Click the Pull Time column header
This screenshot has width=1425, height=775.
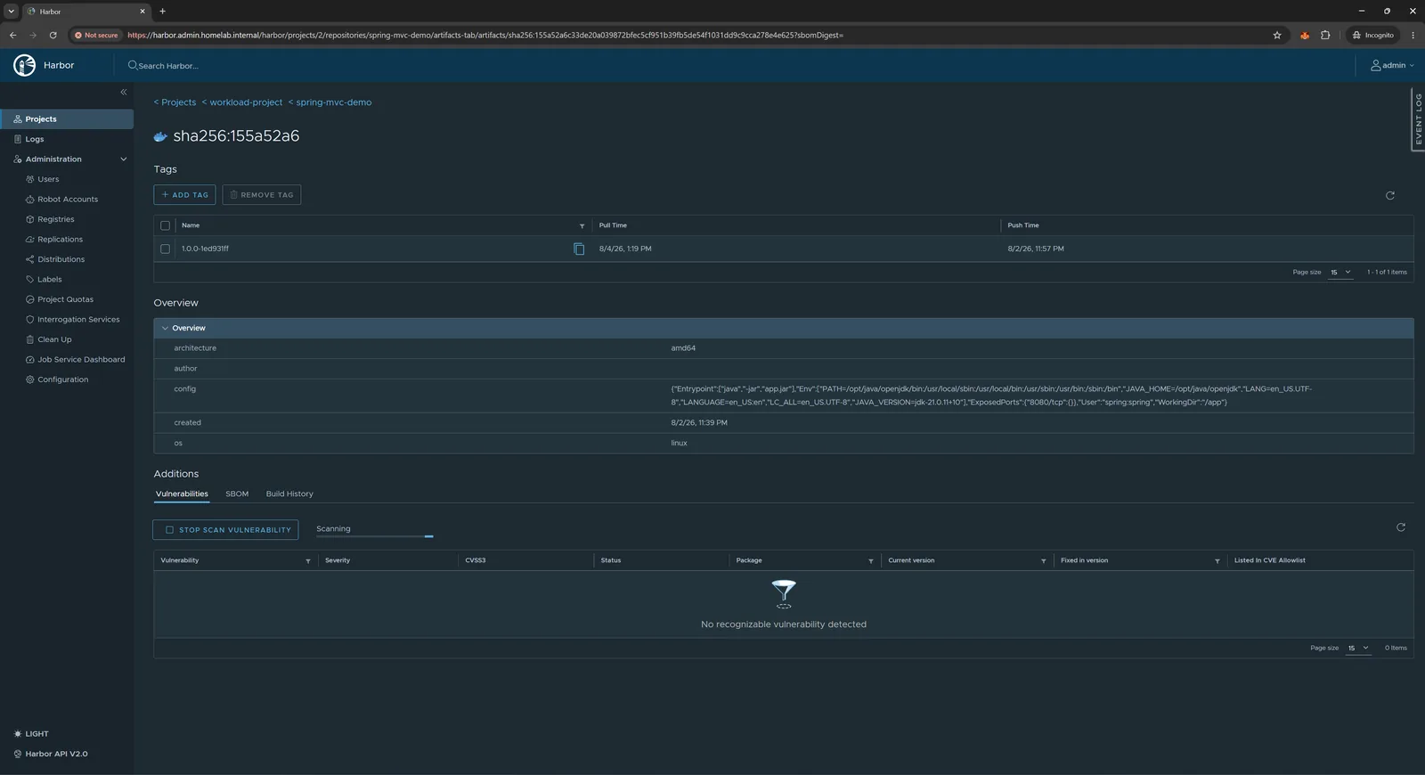(613, 225)
